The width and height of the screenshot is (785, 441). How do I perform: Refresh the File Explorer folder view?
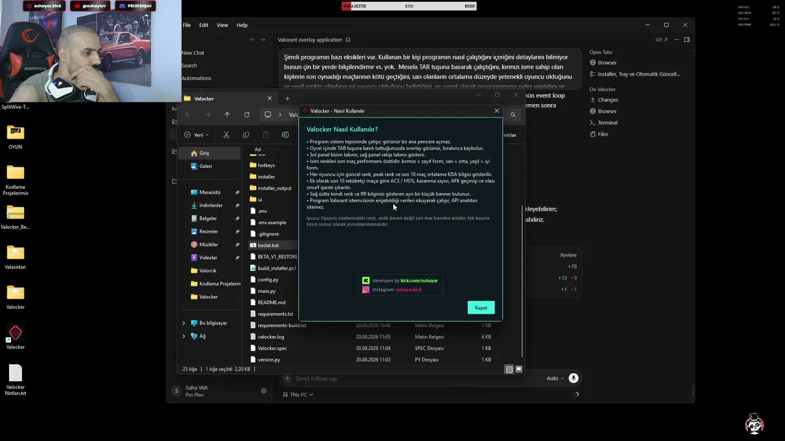[247, 115]
